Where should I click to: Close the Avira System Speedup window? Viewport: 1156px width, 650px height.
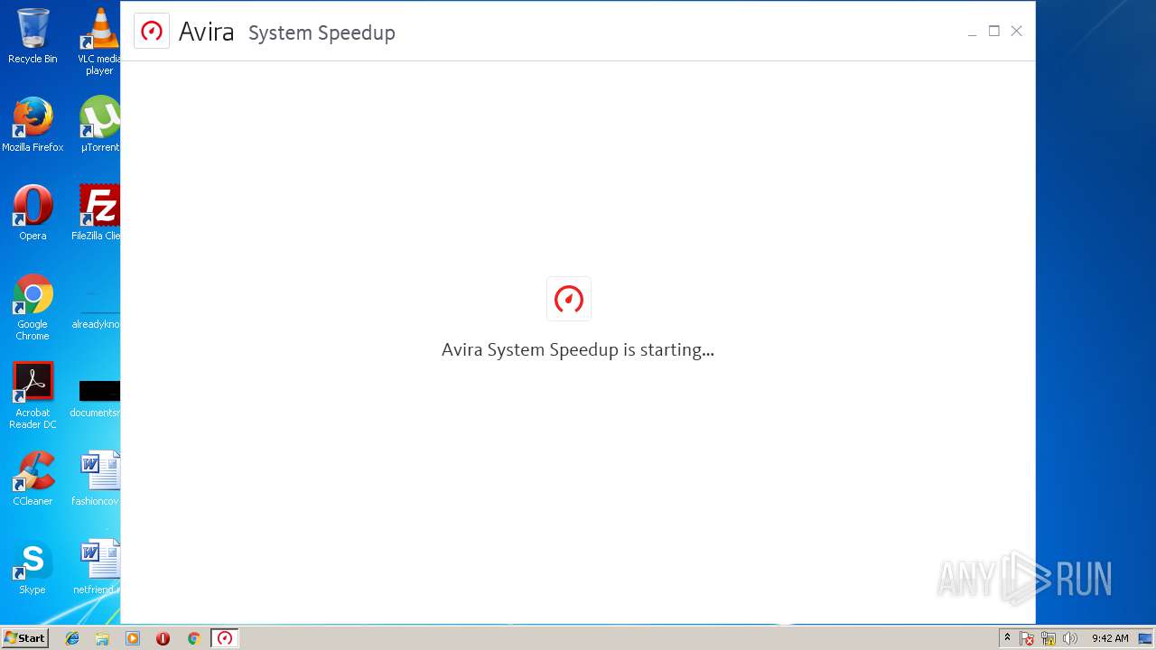[1016, 31]
